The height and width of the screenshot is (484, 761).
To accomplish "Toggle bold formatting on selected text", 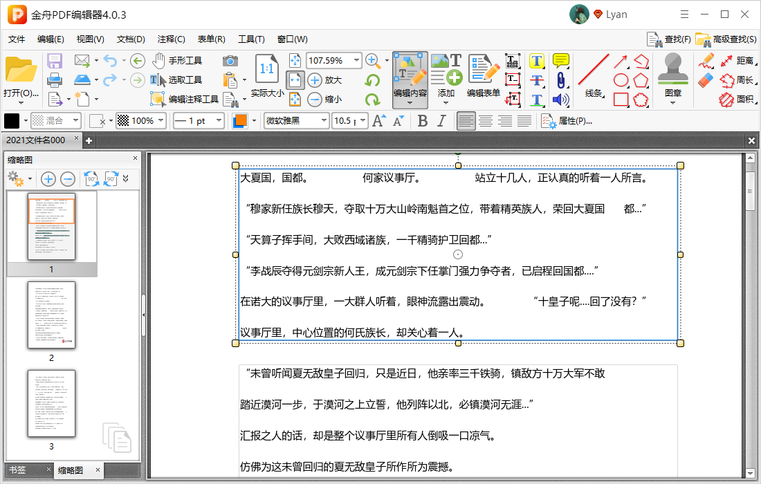I will pyautogui.click(x=423, y=120).
